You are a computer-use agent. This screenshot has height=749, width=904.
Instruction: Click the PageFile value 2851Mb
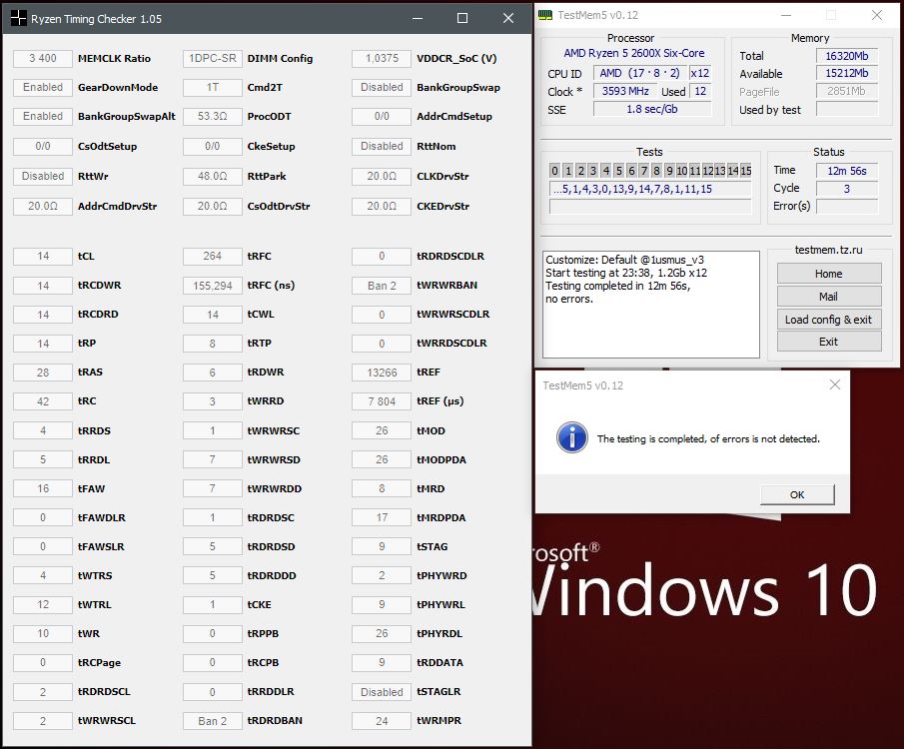tap(847, 91)
